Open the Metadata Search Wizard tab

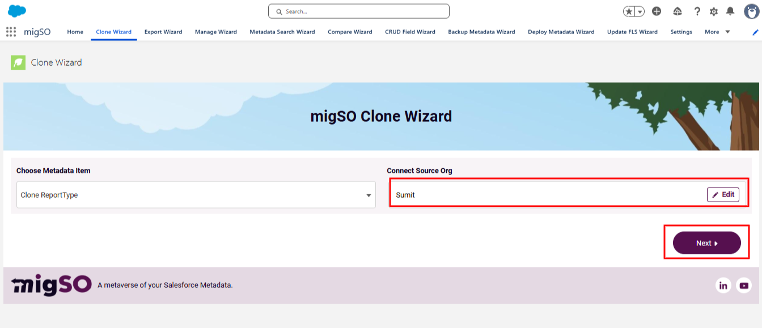click(282, 32)
